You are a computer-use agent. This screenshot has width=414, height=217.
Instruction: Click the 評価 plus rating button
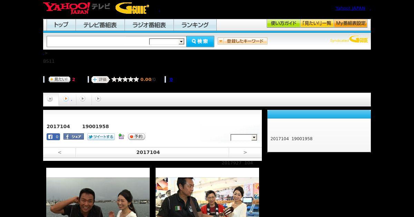click(100, 80)
